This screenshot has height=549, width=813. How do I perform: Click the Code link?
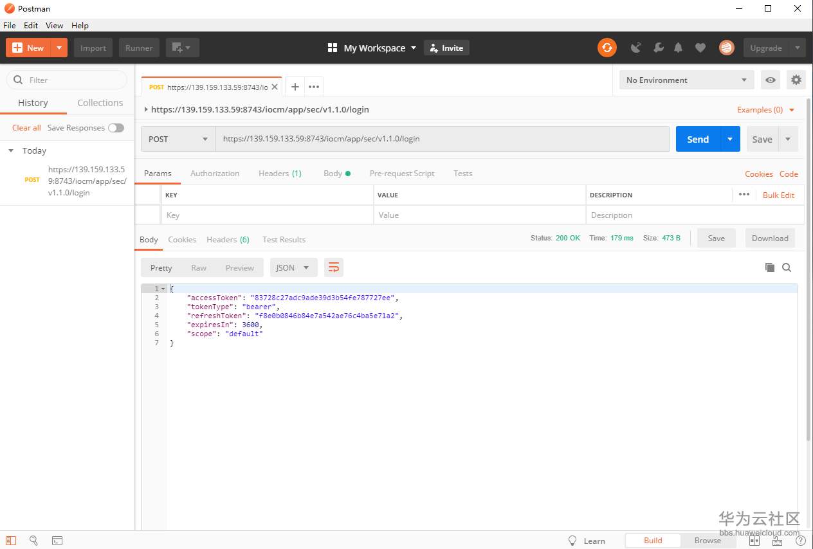[x=789, y=174]
